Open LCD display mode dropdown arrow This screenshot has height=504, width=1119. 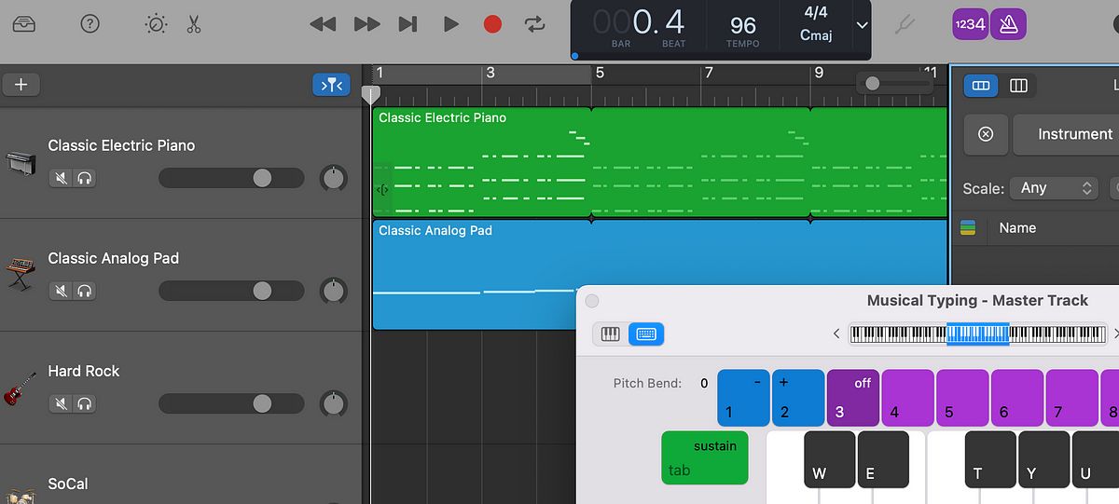click(862, 25)
